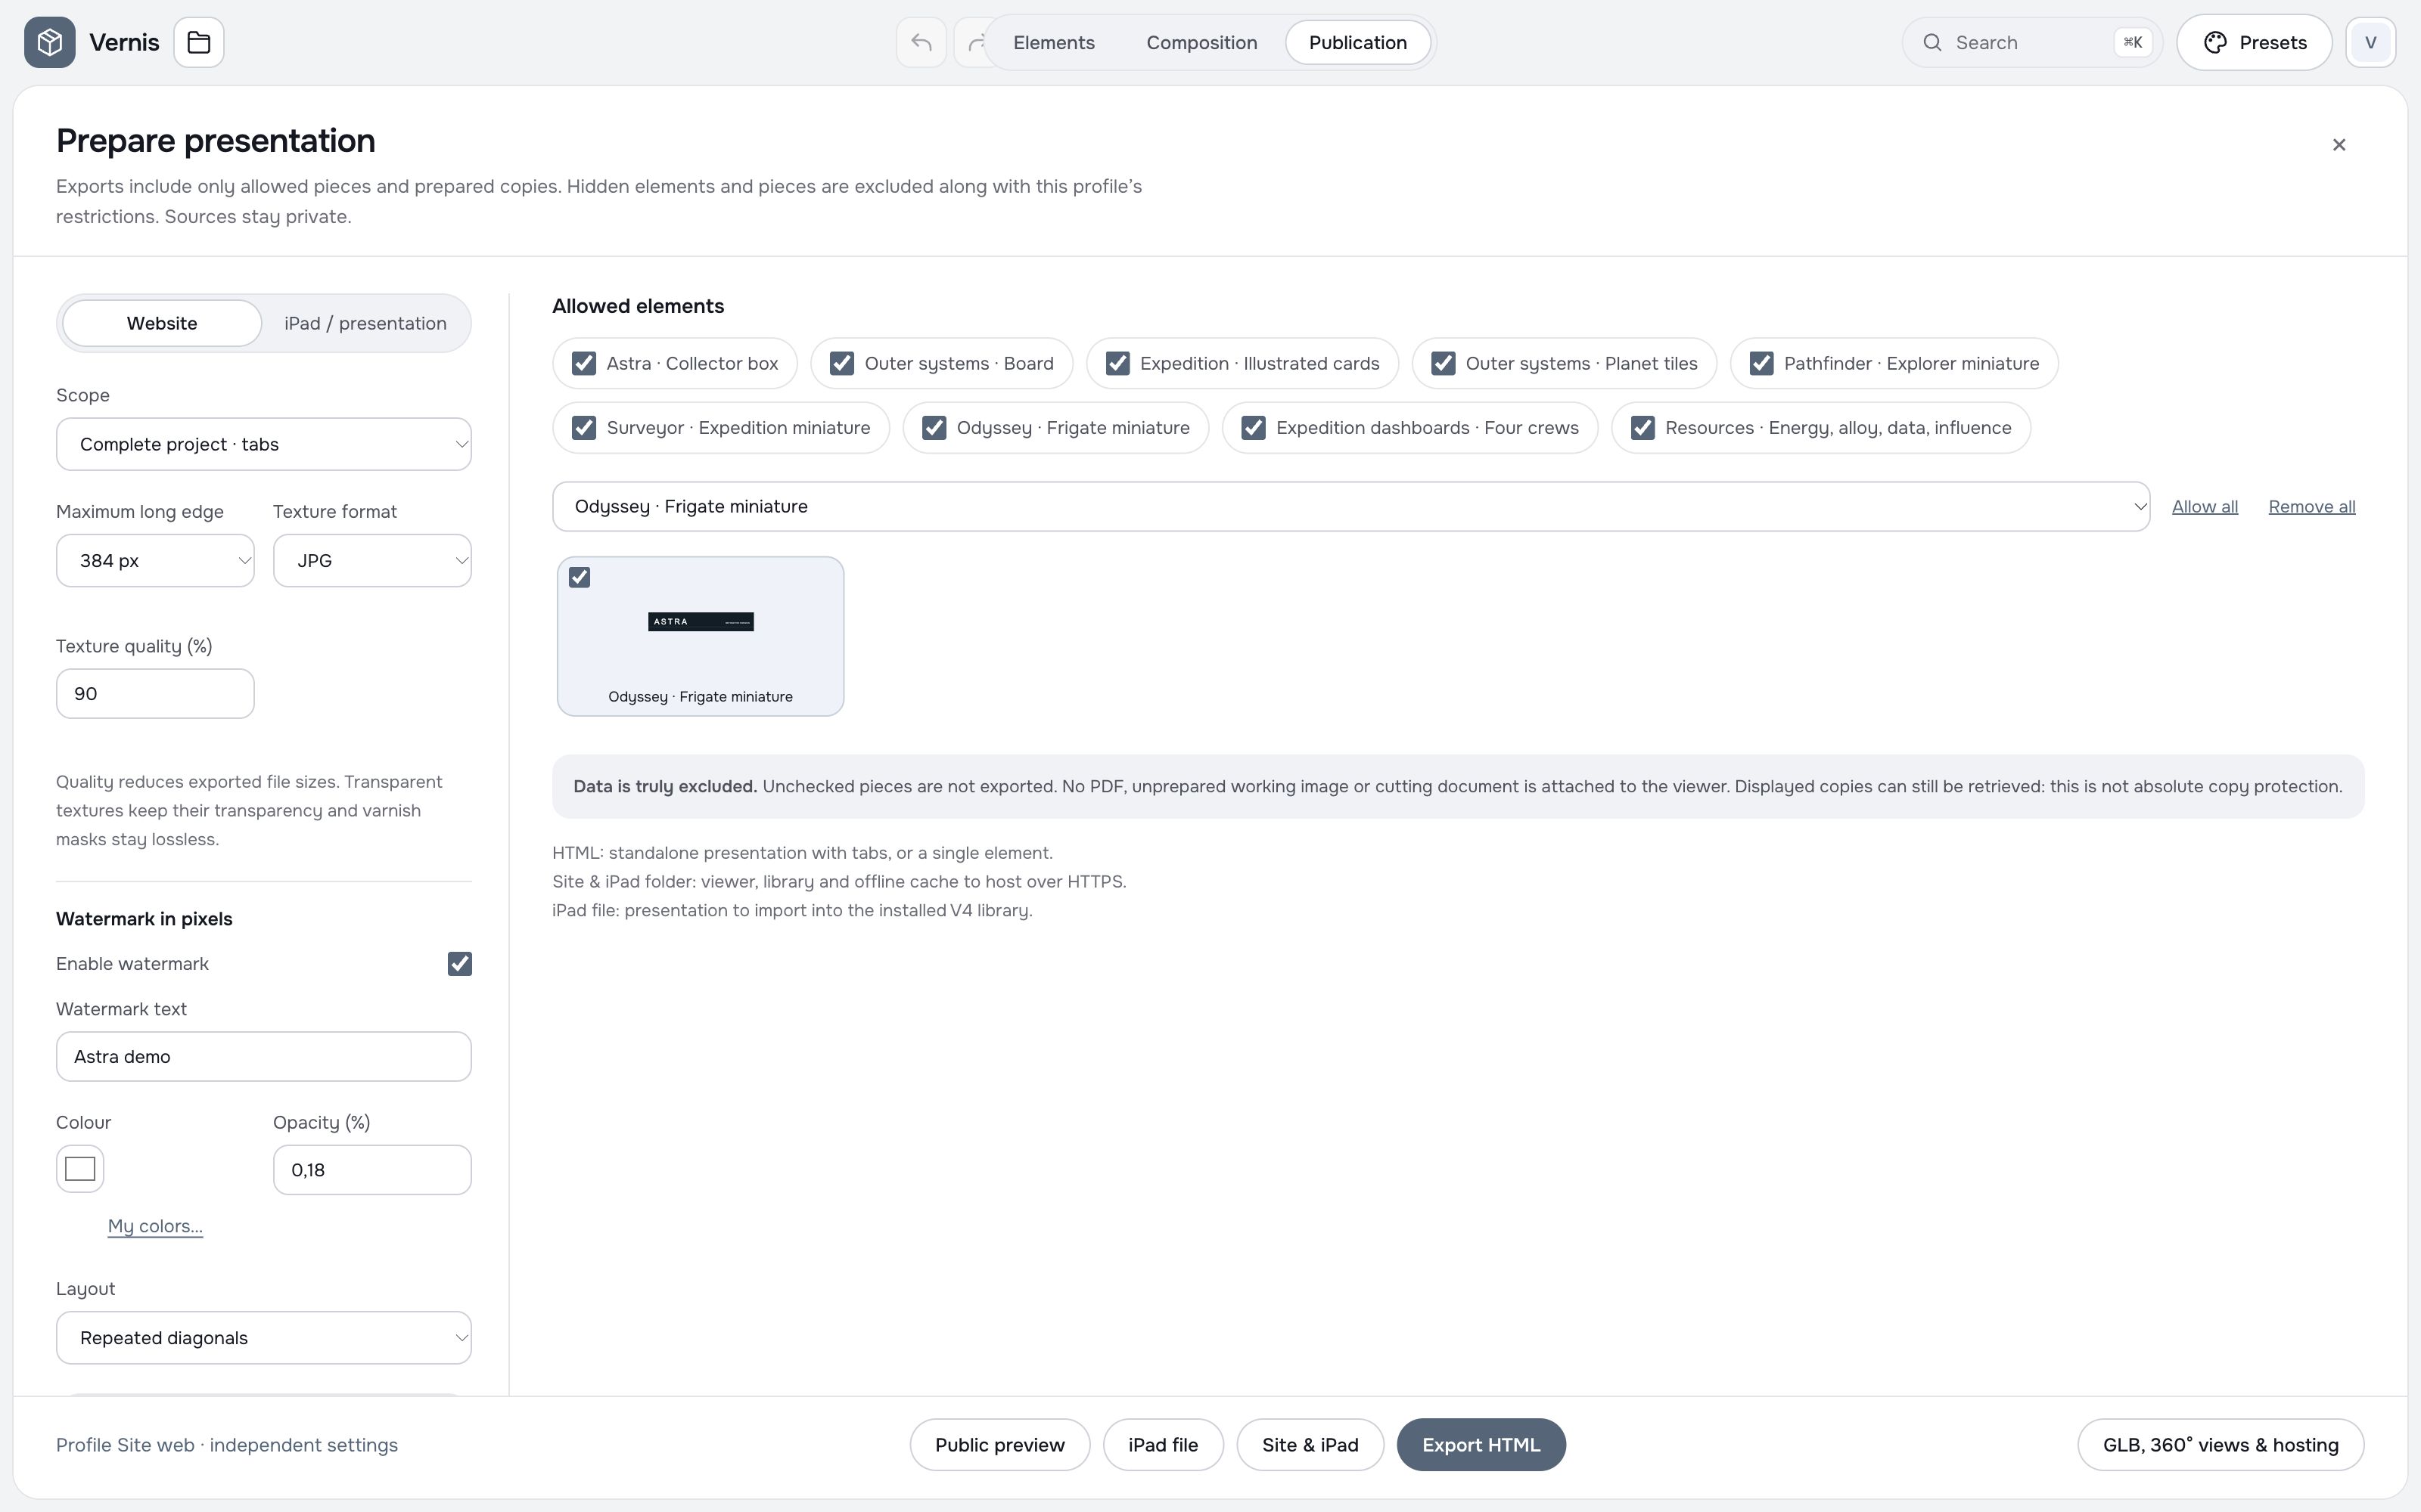Open the project folder icon
The image size is (2421, 1512).
pyautogui.click(x=199, y=42)
